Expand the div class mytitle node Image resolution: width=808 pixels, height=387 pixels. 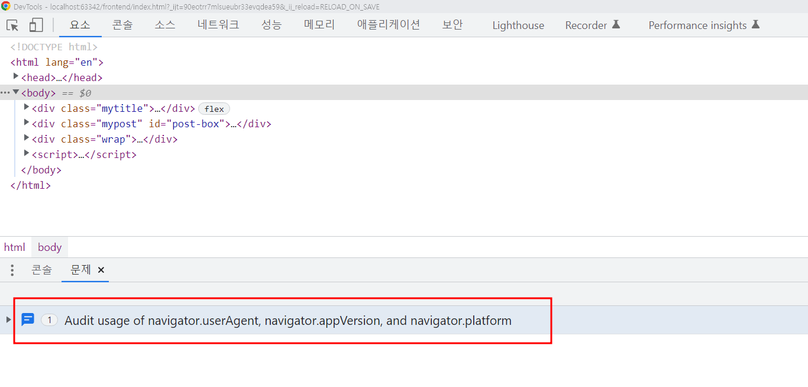click(27, 107)
